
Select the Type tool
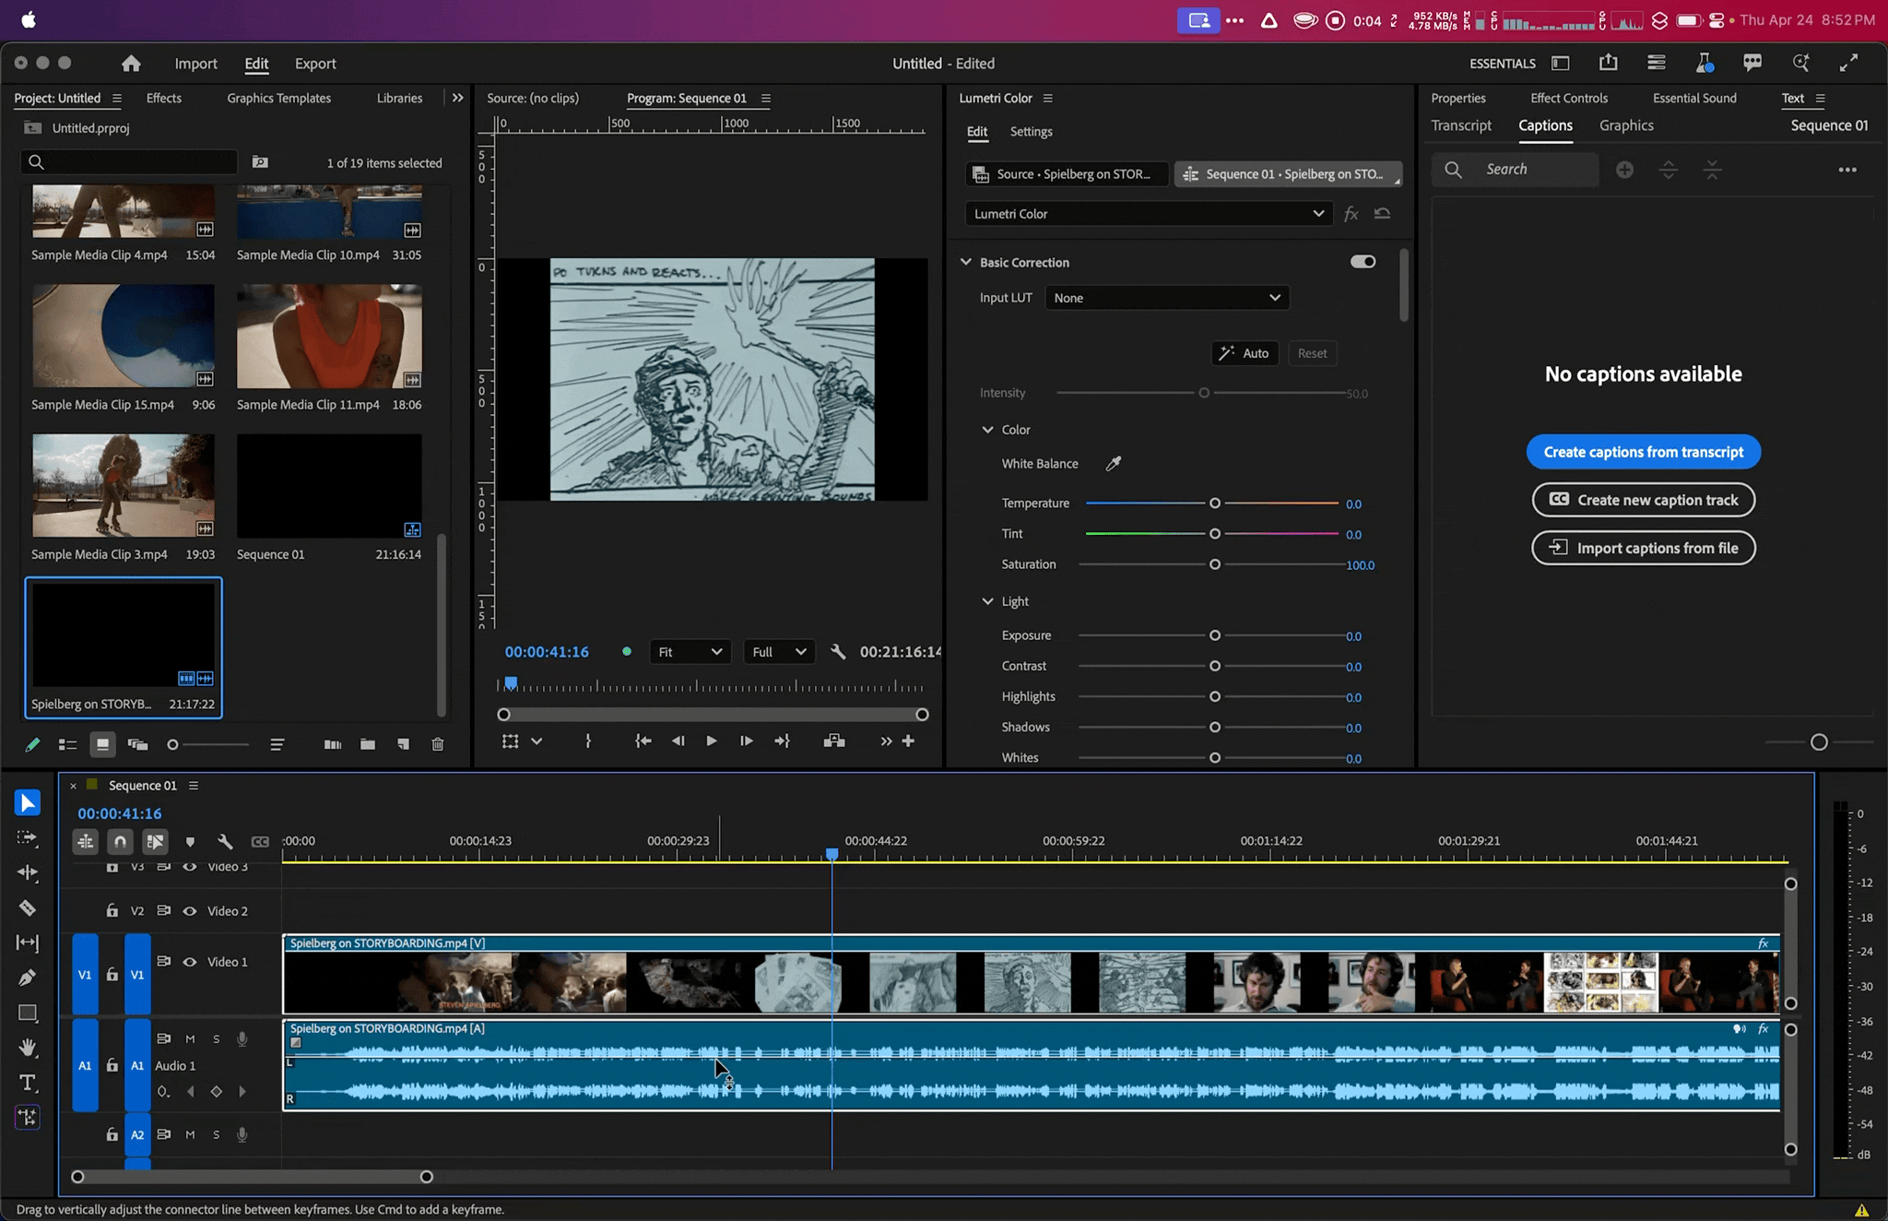pyautogui.click(x=28, y=1083)
